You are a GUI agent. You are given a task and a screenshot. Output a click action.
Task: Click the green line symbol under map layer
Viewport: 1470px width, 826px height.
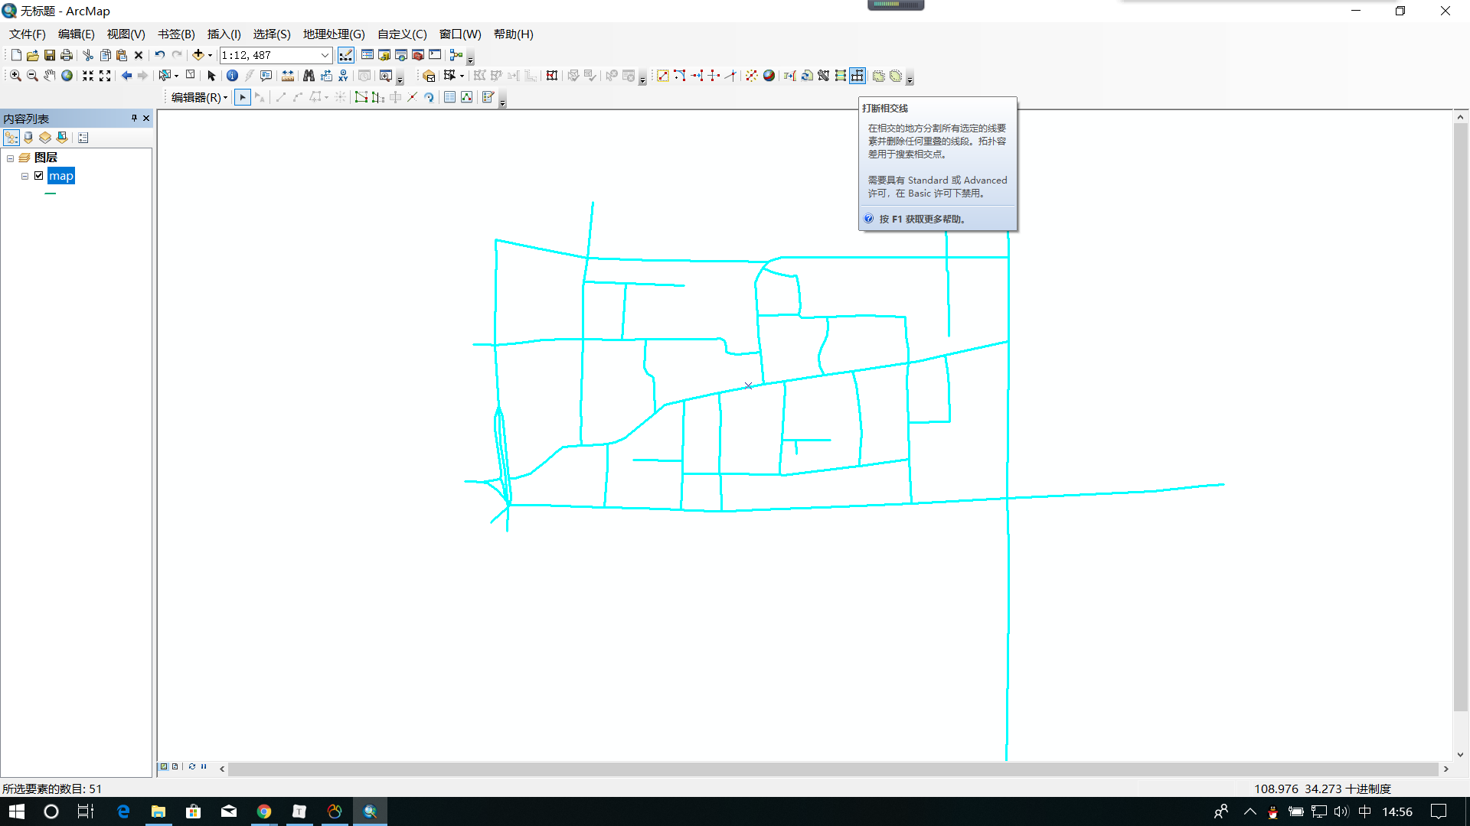[x=51, y=194]
